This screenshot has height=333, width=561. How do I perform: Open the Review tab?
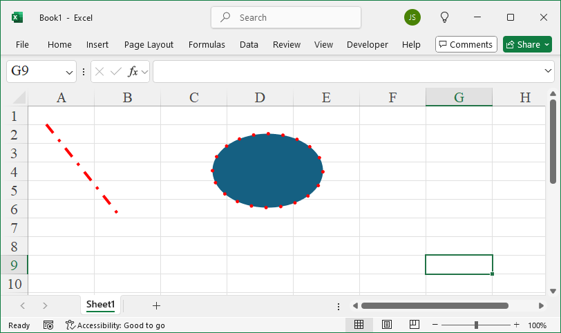[x=287, y=45]
